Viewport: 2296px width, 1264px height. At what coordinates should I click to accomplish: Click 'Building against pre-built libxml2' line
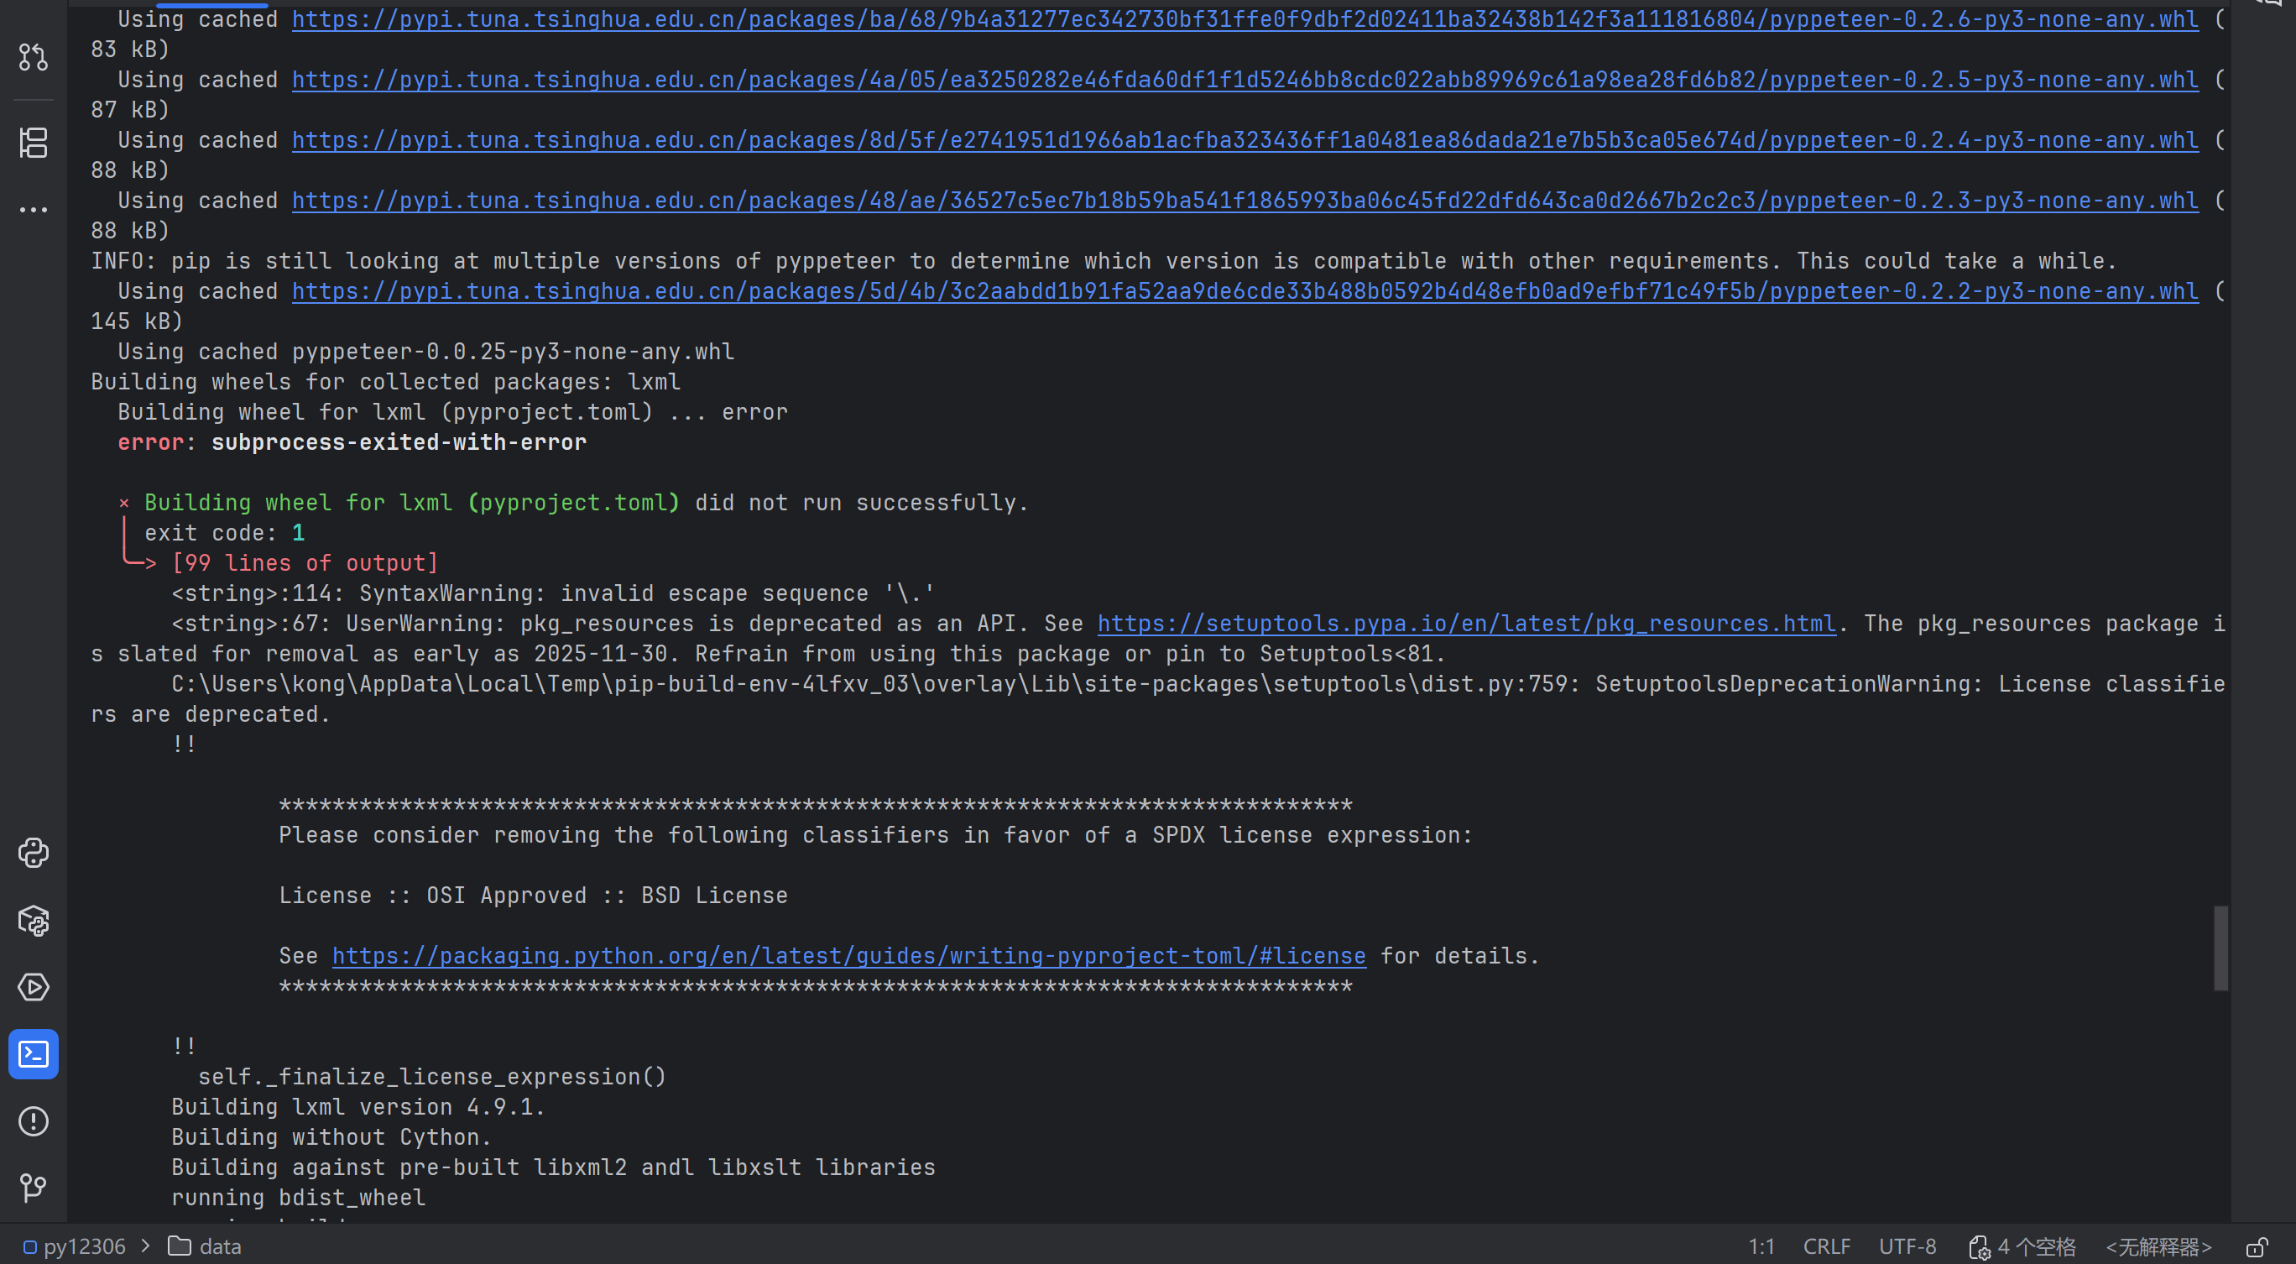coord(554,1167)
